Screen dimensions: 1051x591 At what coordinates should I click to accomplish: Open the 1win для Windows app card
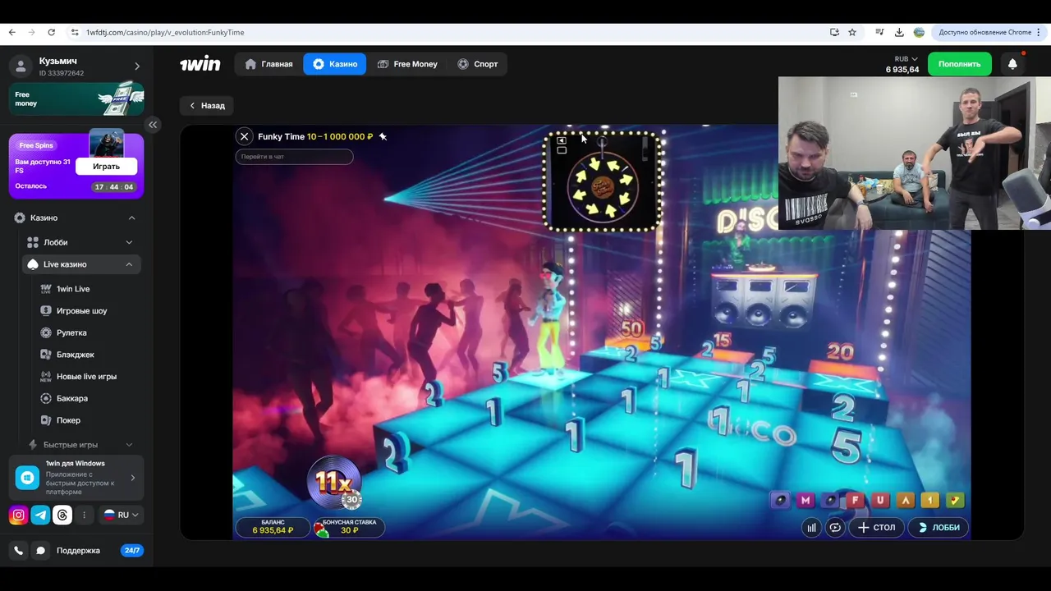76,478
